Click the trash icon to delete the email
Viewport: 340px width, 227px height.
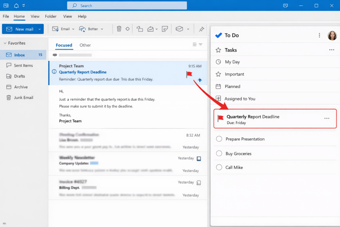click(119, 29)
